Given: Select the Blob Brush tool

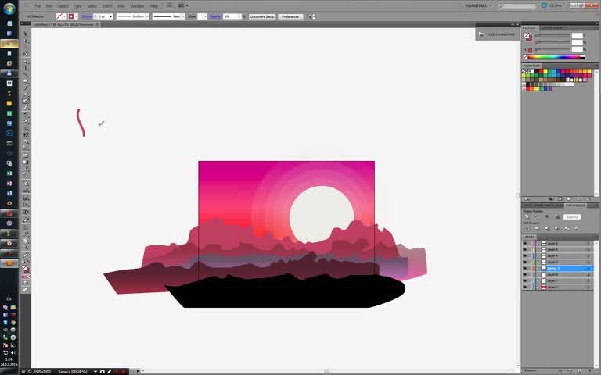Looking at the screenshot, I should [x=26, y=101].
